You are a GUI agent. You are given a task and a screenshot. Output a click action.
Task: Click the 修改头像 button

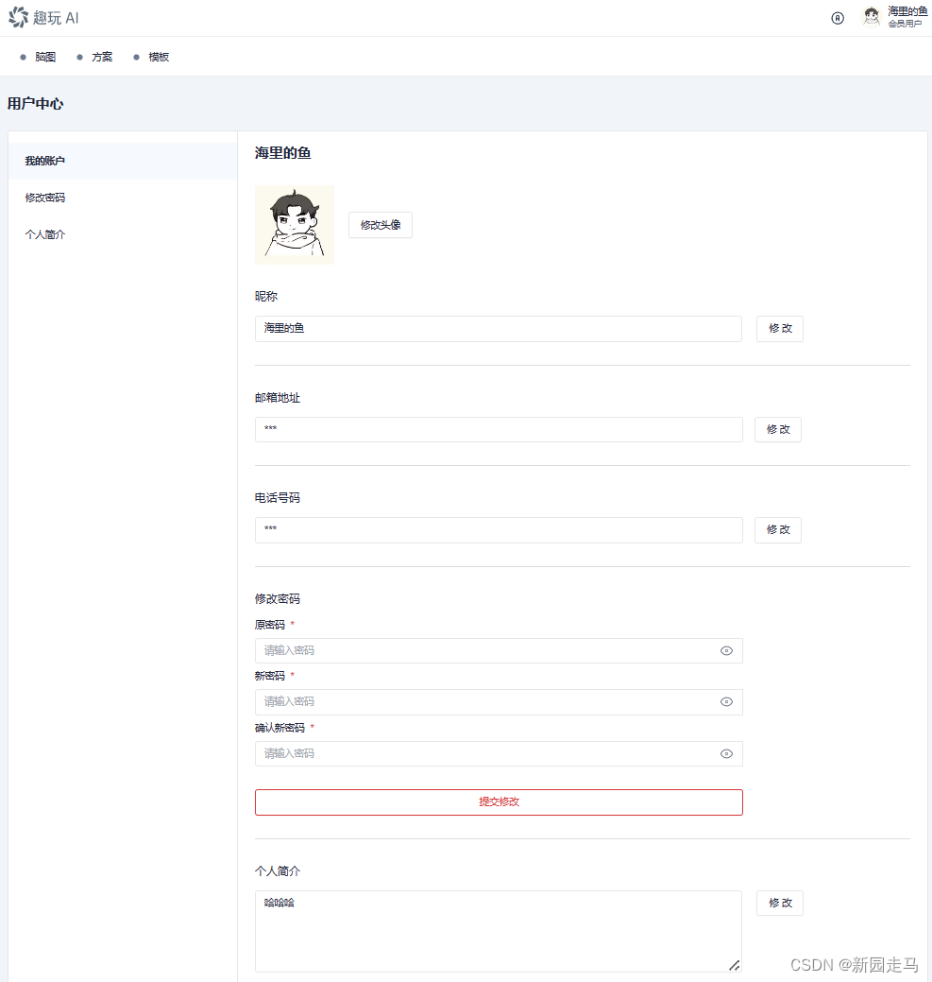381,225
